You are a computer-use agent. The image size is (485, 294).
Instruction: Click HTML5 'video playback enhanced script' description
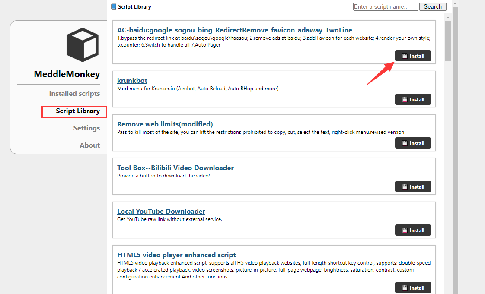pyautogui.click(x=274, y=270)
